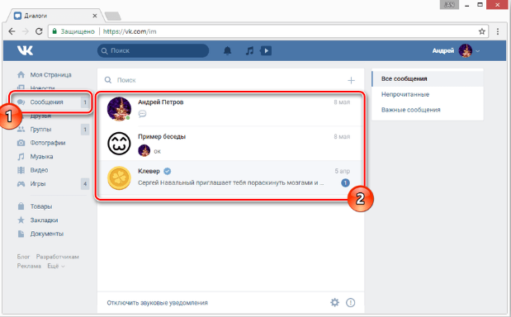Focus the dialogs Поиск search field
Image resolution: width=511 pixels, height=317 pixels.
225,80
